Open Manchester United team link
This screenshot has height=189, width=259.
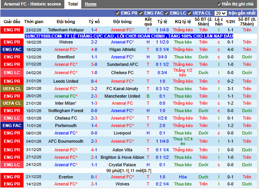[122, 96]
